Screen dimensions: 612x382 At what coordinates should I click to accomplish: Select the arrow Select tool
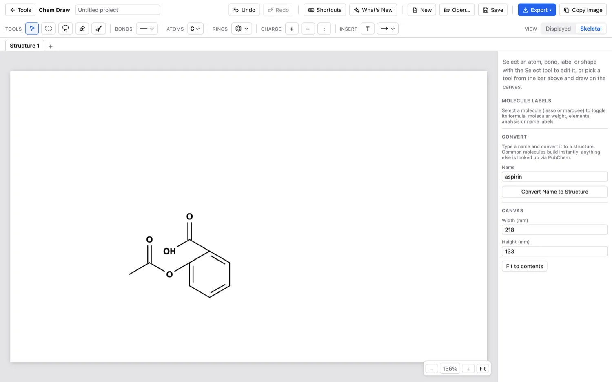click(32, 29)
